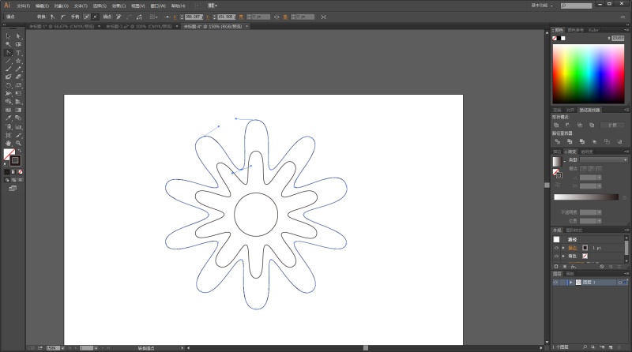
Task: Click the 扩展 button in Pathfinder panel
Action: coord(612,125)
